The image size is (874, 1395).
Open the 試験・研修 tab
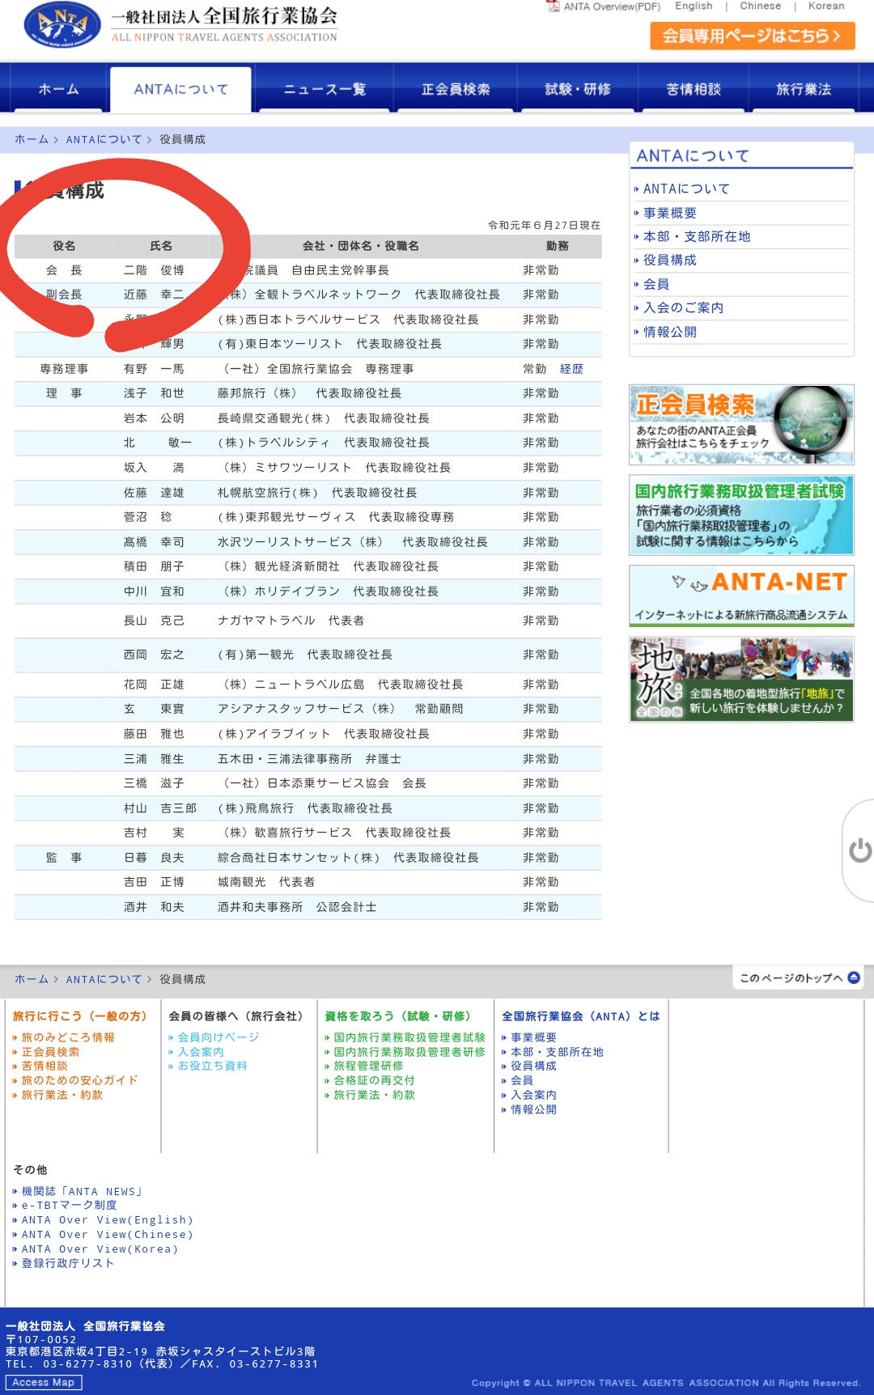(x=578, y=89)
